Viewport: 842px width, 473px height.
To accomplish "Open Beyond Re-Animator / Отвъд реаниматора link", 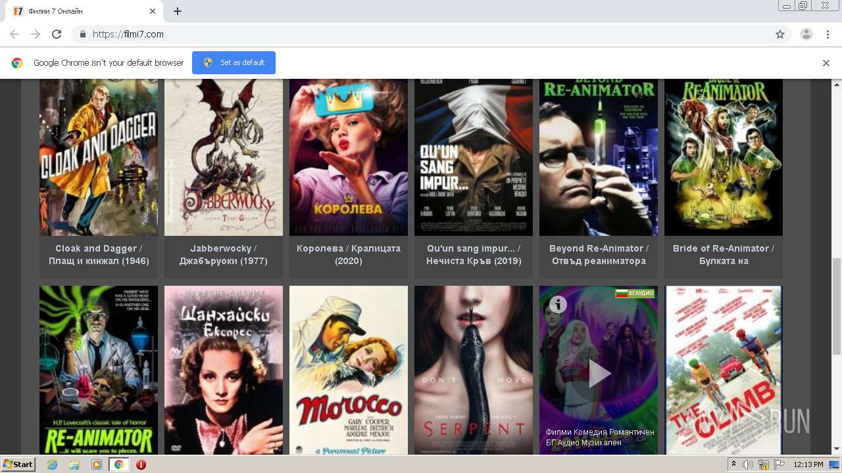I will click(x=599, y=255).
